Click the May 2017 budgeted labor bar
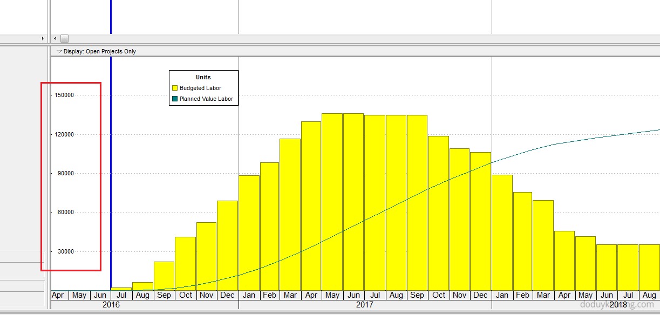Viewport: 660px width, 315px height. point(332,205)
